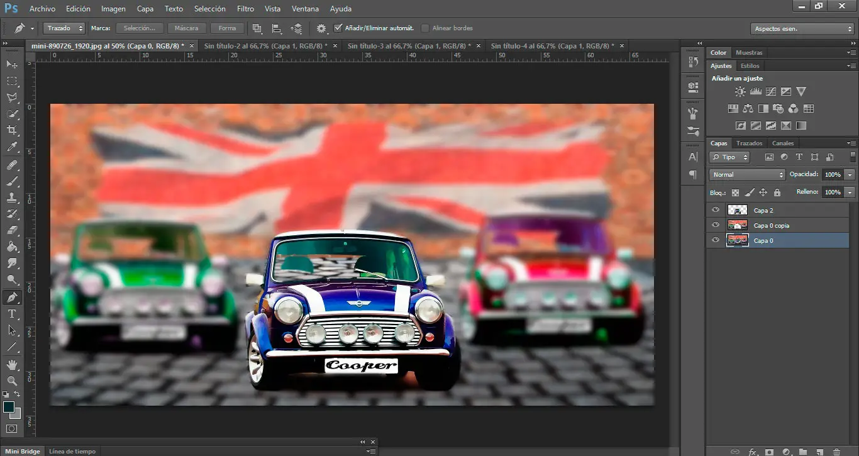Select the Zoom tool

12,381
